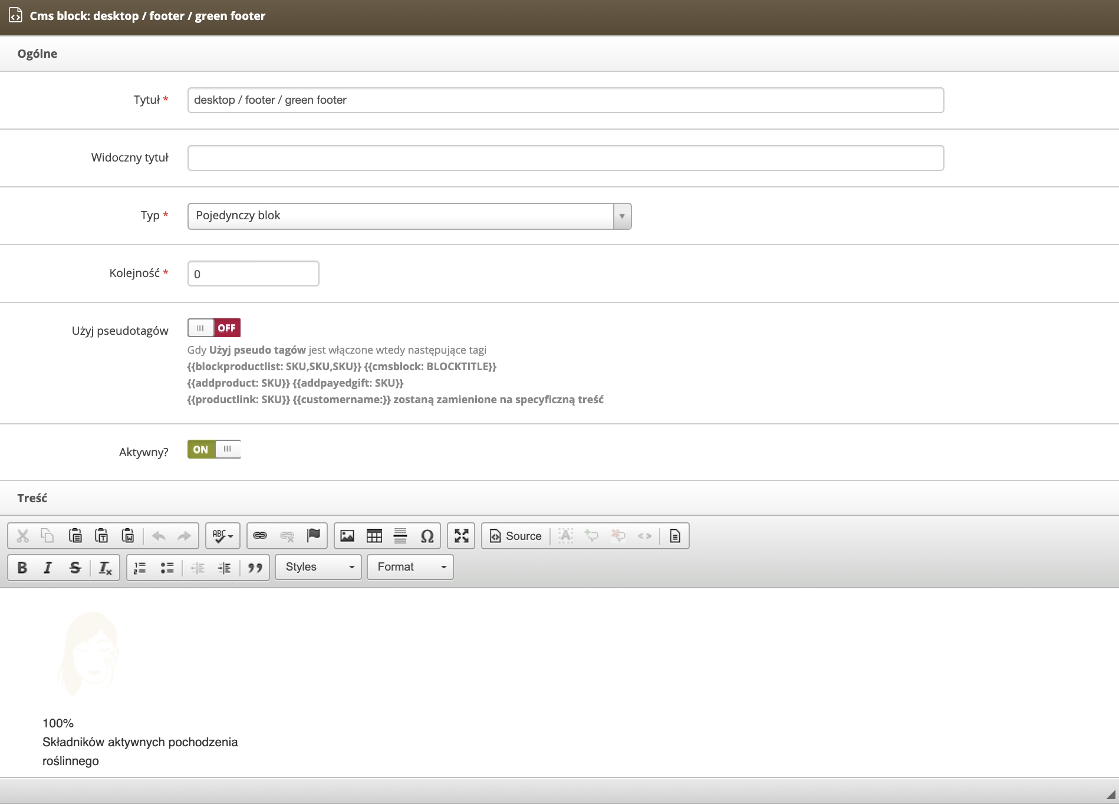Toggle the Użyj pseudotagów OFF switch
Image resolution: width=1119 pixels, height=804 pixels.
(213, 328)
